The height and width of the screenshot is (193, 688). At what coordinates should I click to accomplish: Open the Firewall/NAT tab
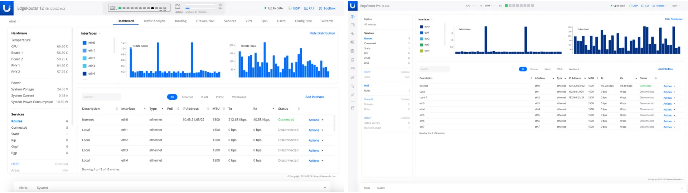point(205,21)
